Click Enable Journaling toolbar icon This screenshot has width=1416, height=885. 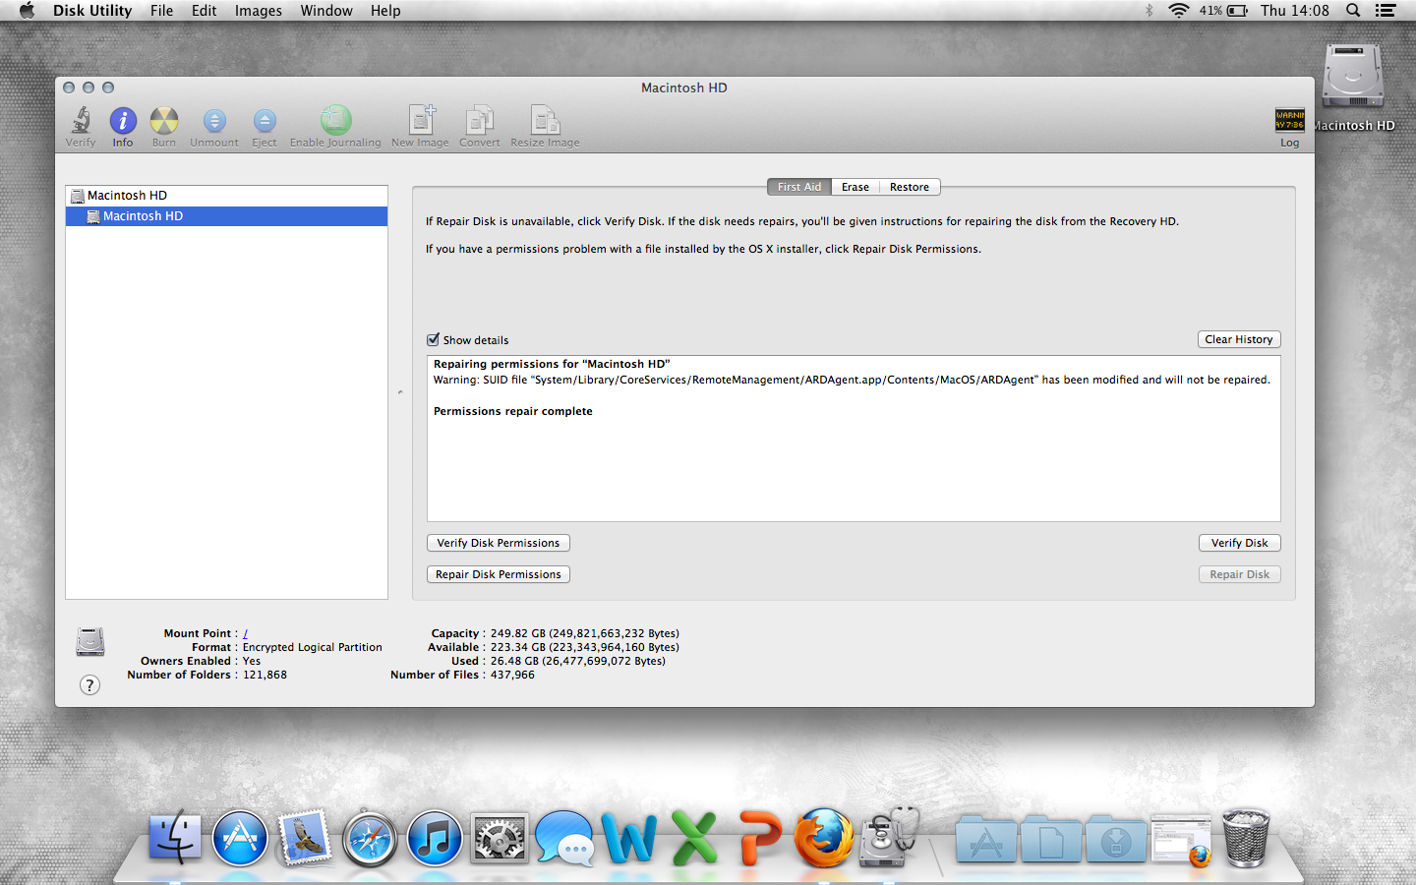pos(335,120)
